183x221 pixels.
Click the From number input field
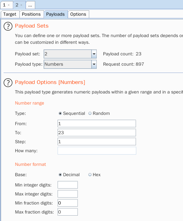click(97, 124)
